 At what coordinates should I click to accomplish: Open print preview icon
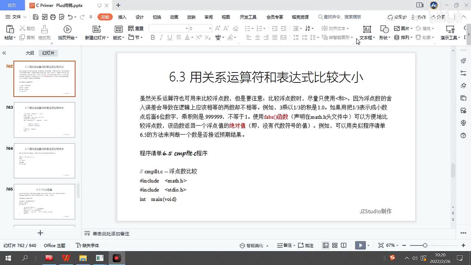click(61, 17)
